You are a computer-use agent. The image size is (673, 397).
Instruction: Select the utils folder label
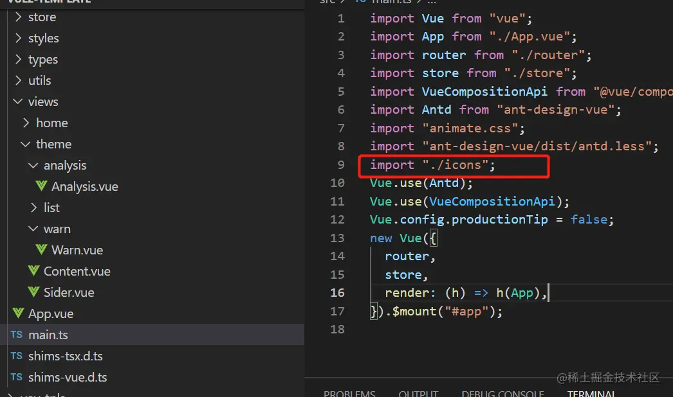click(x=39, y=80)
